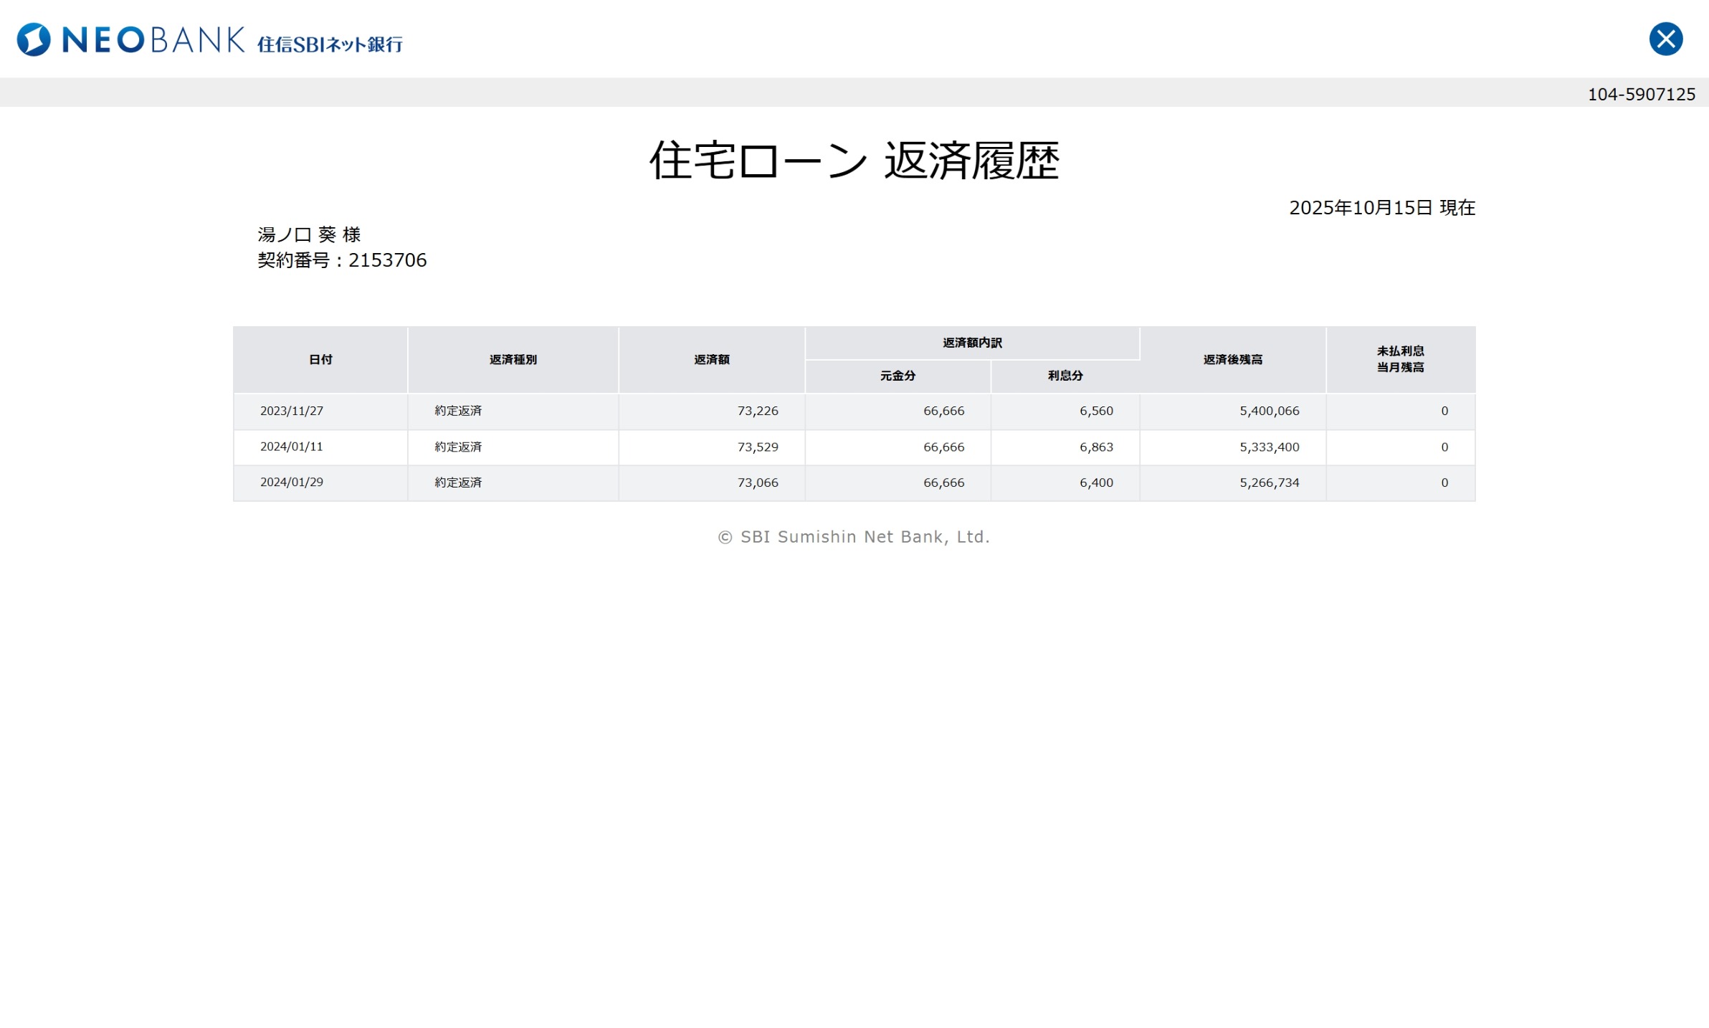The image size is (1709, 1028).
Task: Click the contract number 2153706 text
Action: (387, 260)
